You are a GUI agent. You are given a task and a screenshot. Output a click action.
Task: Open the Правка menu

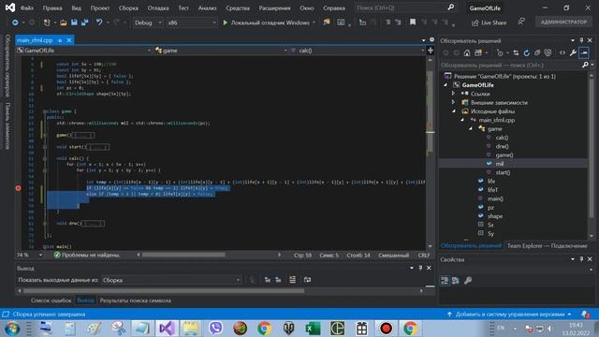pyautogui.click(x=52, y=7)
